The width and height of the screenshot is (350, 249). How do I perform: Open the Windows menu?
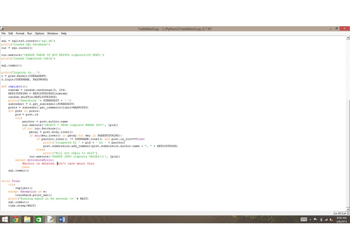[x=52, y=33]
